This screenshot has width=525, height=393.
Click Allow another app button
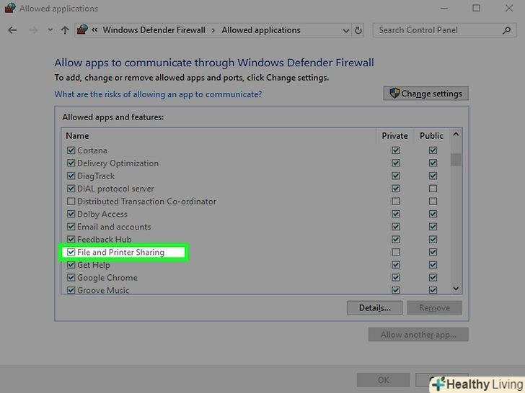point(418,335)
